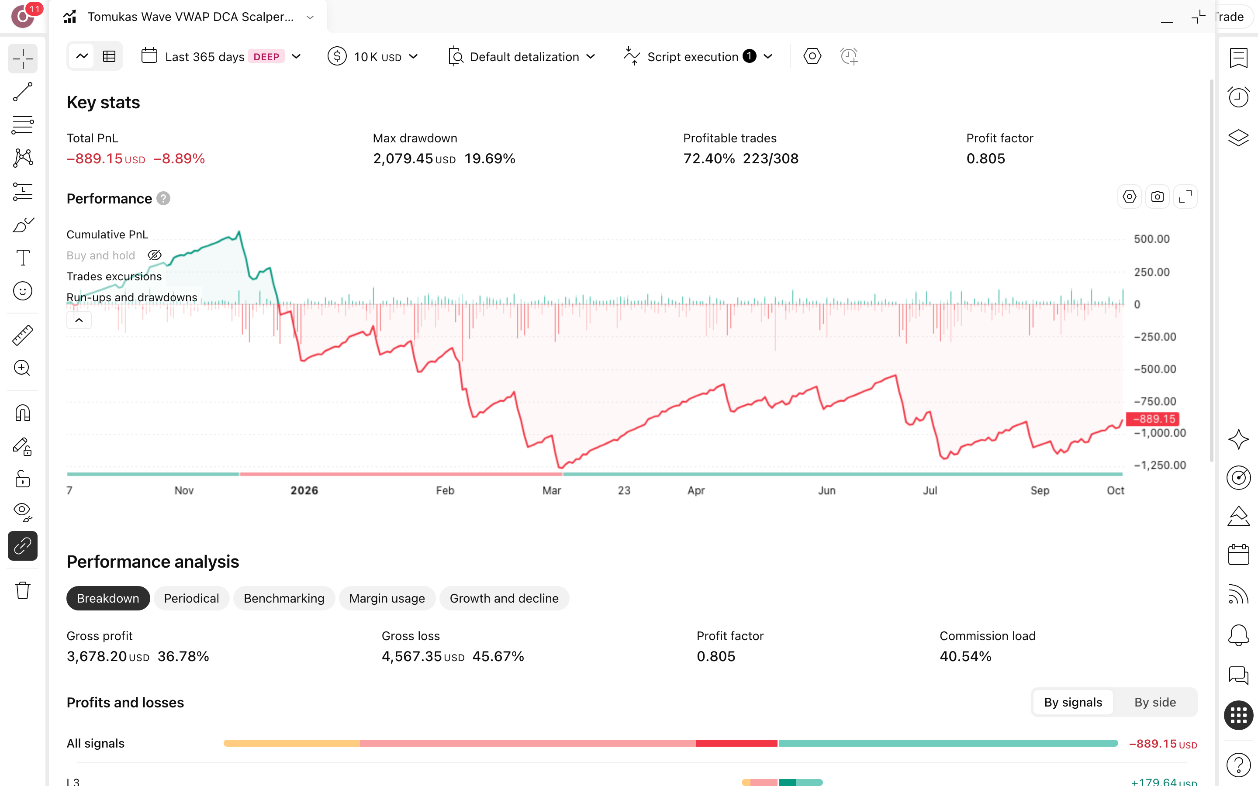Toggle stay in drawing mode

click(x=23, y=447)
